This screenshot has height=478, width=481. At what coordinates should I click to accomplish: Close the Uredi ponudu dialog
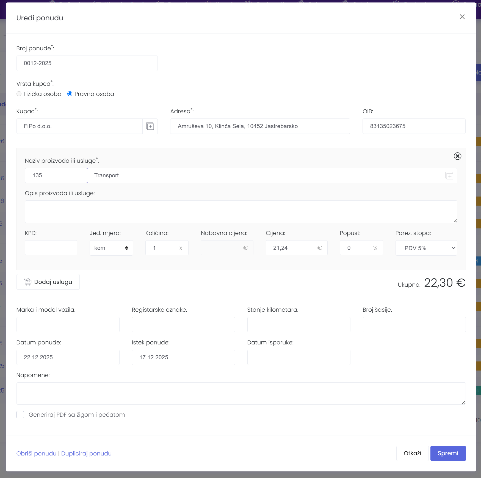(462, 17)
